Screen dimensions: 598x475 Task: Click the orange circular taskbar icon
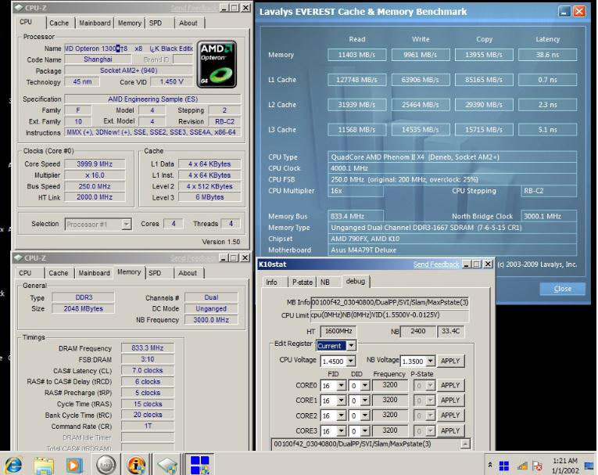(137, 464)
